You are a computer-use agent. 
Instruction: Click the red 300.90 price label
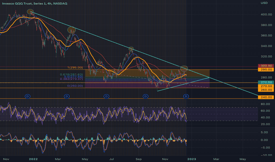[x=266, y=66]
